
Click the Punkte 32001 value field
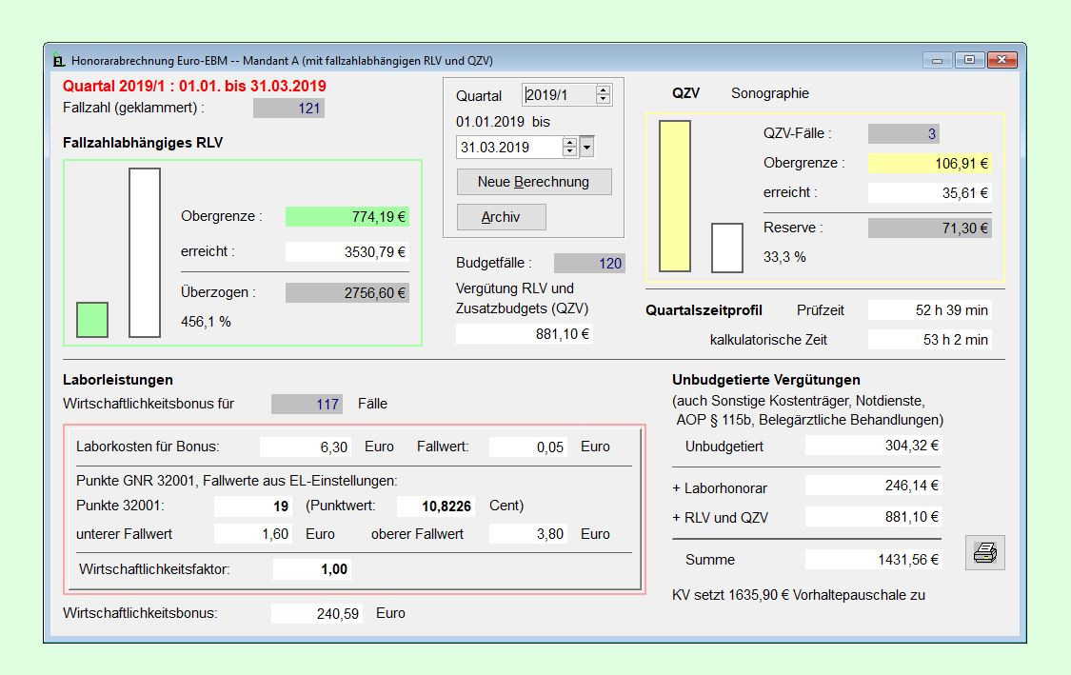(x=253, y=506)
